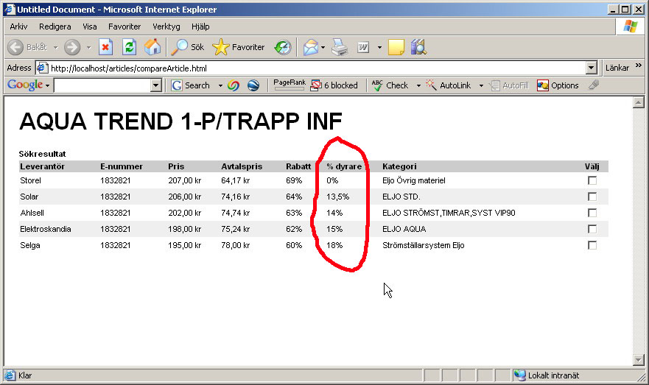Open Google toolbar Options
The height and width of the screenshot is (385, 649).
point(558,85)
